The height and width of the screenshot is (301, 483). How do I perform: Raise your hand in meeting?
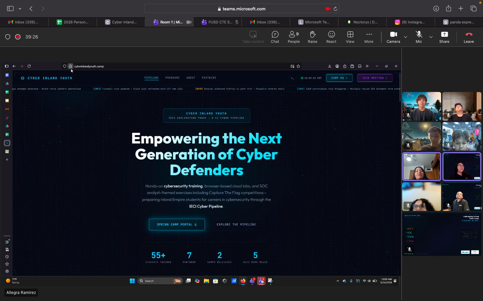pos(312,37)
